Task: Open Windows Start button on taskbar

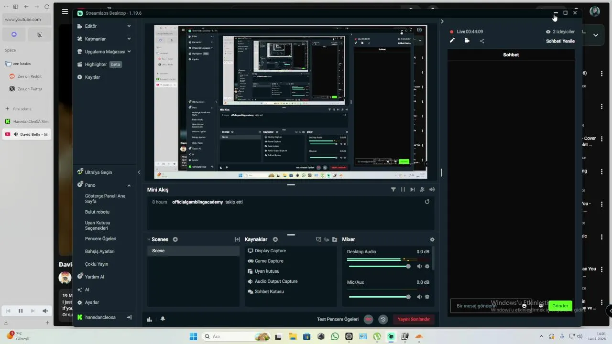Action: pyautogui.click(x=193, y=336)
